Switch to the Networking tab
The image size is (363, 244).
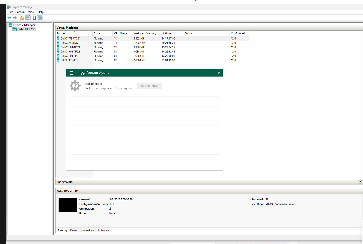(88, 230)
